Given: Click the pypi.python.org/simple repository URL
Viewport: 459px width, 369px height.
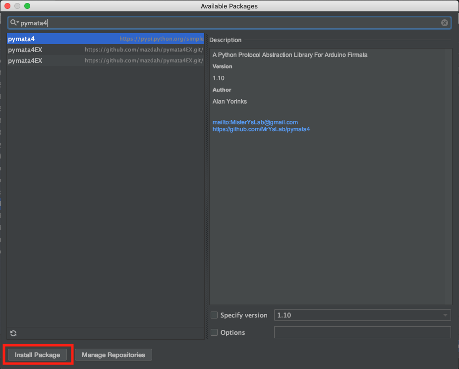Looking at the screenshot, I should 161,39.
